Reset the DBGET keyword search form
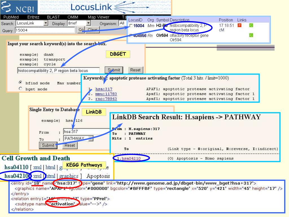The height and width of the screenshot is (217, 289). 135,70
